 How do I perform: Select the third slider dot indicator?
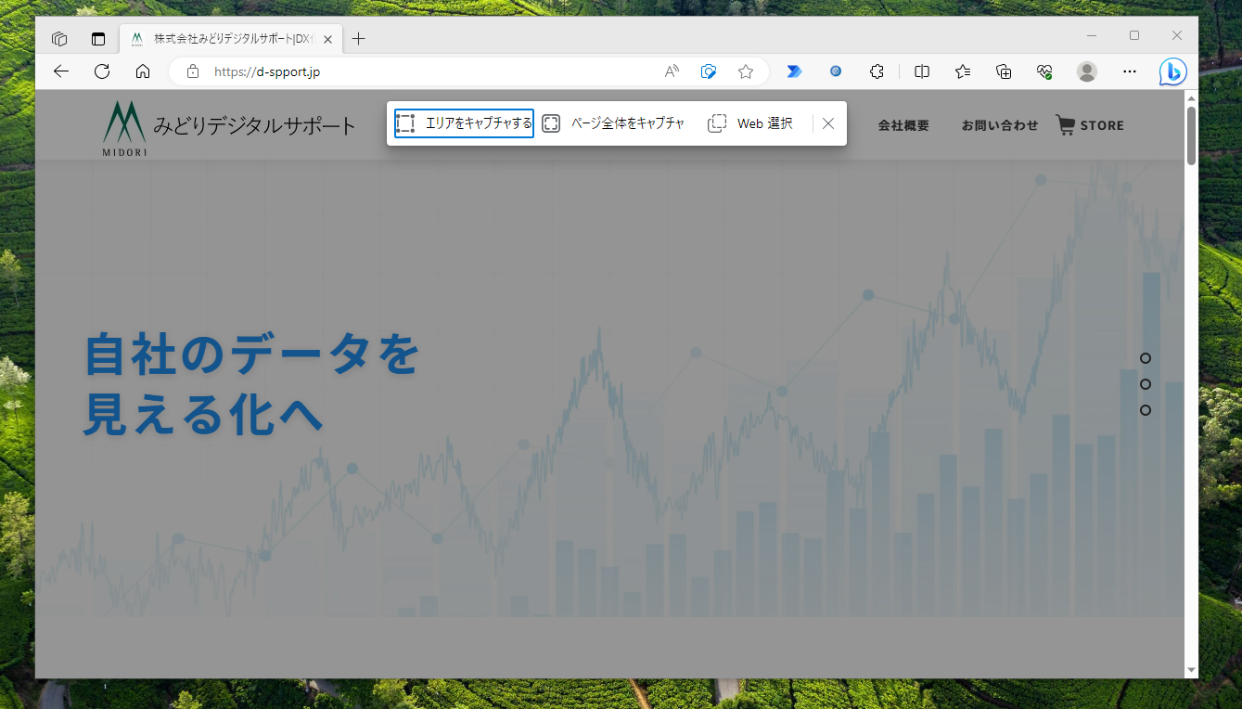[x=1146, y=410]
